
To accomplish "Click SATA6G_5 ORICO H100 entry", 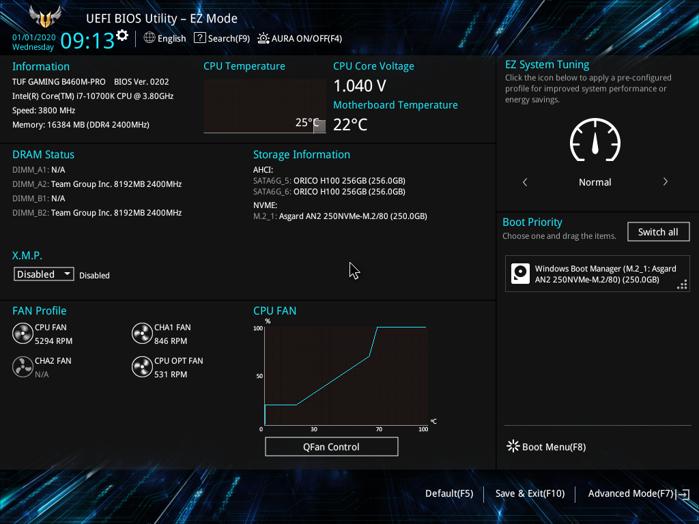I will (329, 180).
